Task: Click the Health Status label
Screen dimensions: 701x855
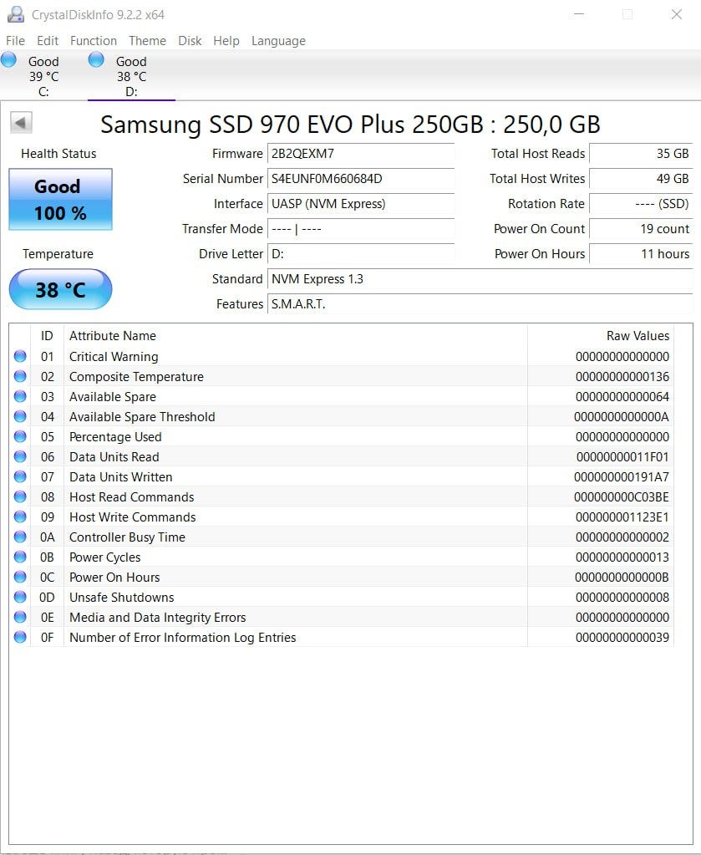Action: 58,154
